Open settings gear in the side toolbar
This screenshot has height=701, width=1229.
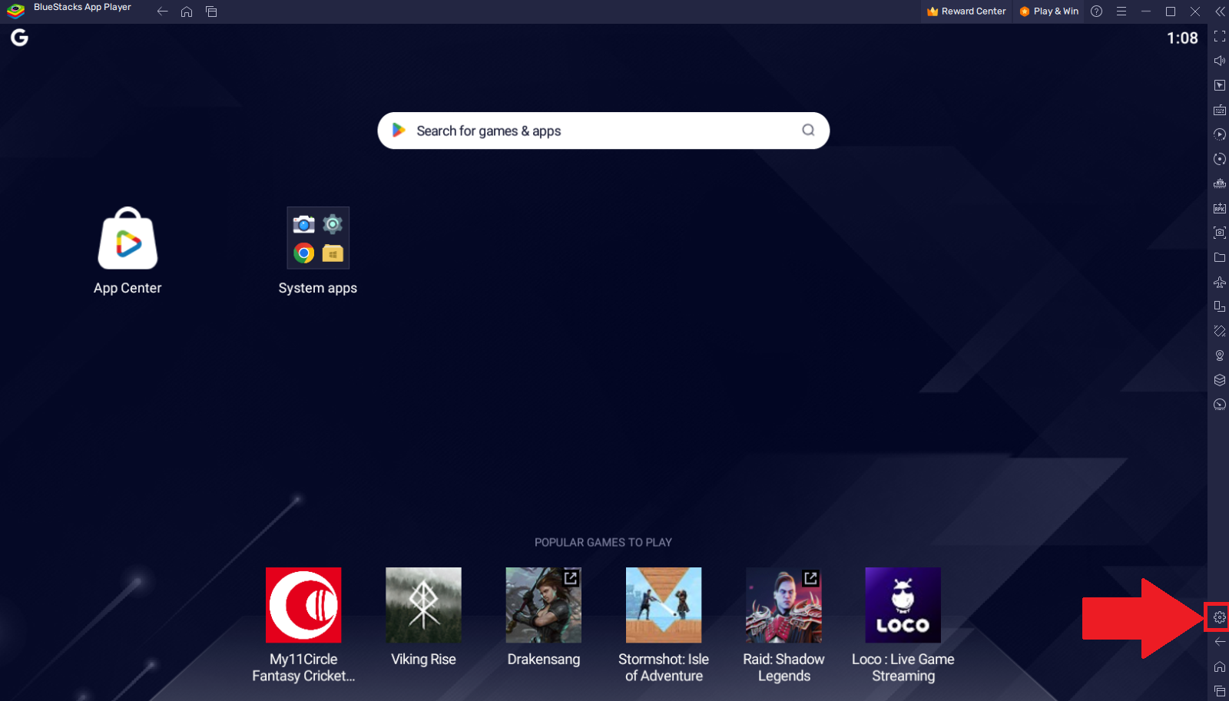(1219, 617)
